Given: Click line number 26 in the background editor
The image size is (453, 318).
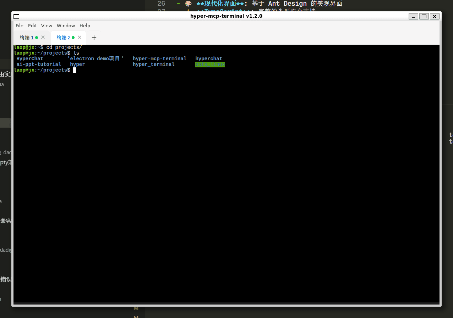Looking at the screenshot, I should 161,4.
